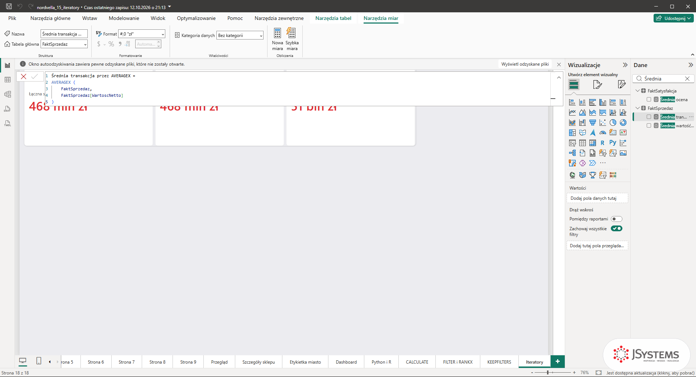The image size is (696, 377).
Task: Toggle Zachowaj wszystkie filtry switch
Action: click(x=616, y=228)
